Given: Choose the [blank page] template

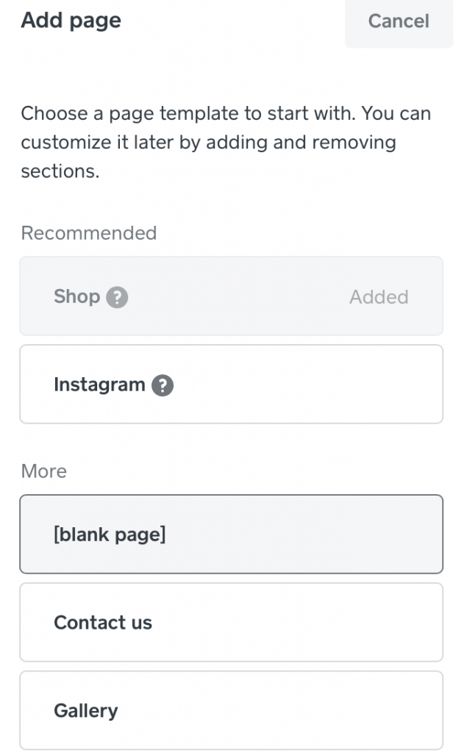Looking at the screenshot, I should pos(232,535).
